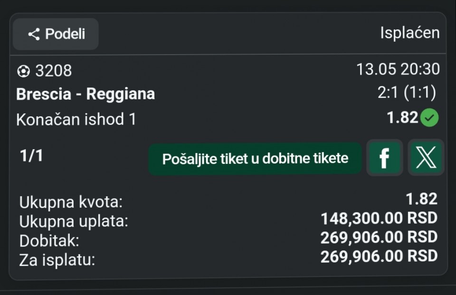Click the green checkmark winning indicator
Viewport: 456px width, 295px height.
[430, 118]
